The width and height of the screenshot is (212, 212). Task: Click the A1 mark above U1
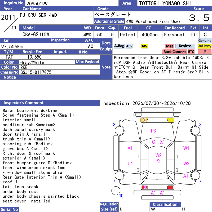[130, 148]
